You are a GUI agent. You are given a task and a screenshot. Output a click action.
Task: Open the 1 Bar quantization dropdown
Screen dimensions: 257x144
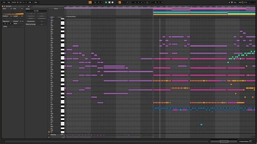(x=37, y=2)
